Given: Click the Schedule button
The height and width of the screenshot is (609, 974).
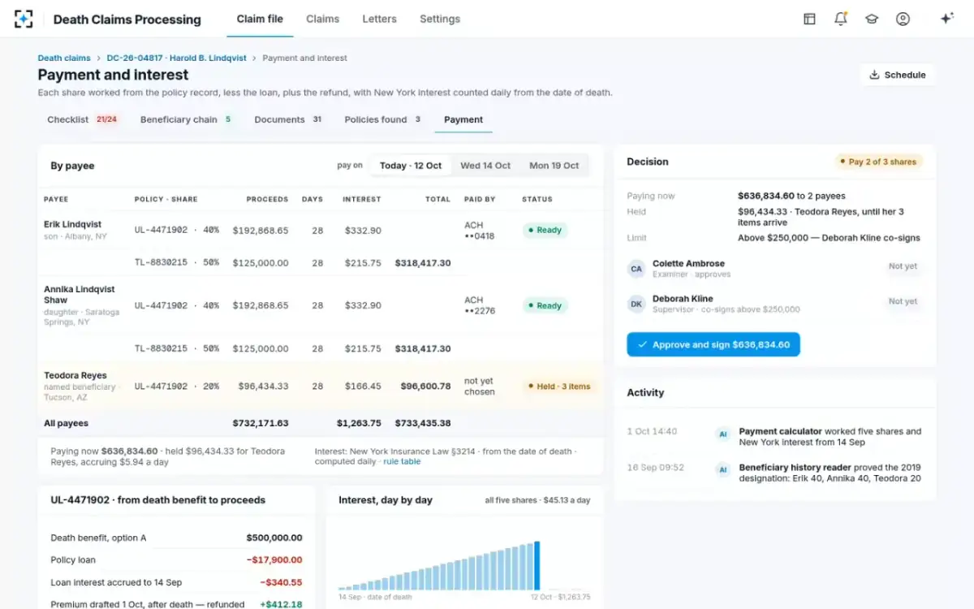Looking at the screenshot, I should 897,75.
